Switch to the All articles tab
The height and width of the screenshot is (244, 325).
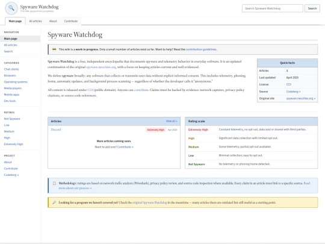36,21
